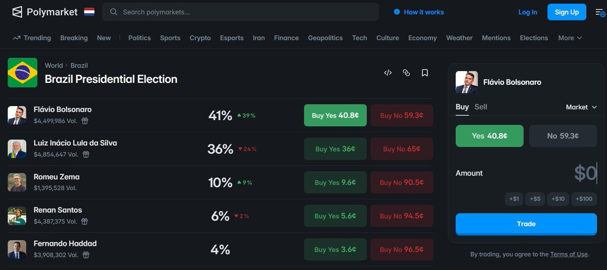
Task: Click Buy Yes 40.8¢ for Flávio Bolsonaro
Action: [x=335, y=115]
